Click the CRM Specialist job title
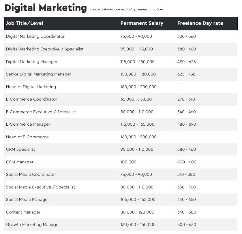The height and width of the screenshot is (234, 242). pos(20,149)
